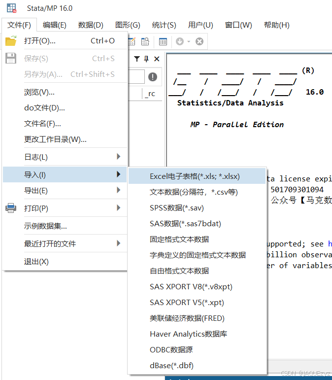Open the 图形(G) menu
Viewport: 332px width, 380px height.
point(128,25)
